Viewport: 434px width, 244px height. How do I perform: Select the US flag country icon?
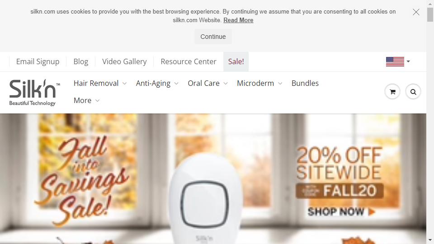click(395, 61)
